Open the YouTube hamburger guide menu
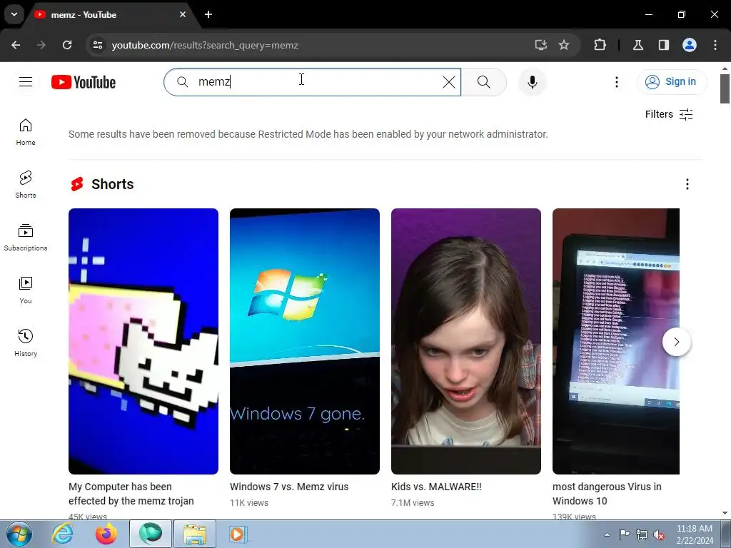731x548 pixels. 26,82
